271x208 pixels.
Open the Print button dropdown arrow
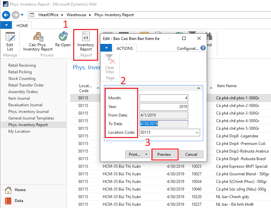(146, 154)
